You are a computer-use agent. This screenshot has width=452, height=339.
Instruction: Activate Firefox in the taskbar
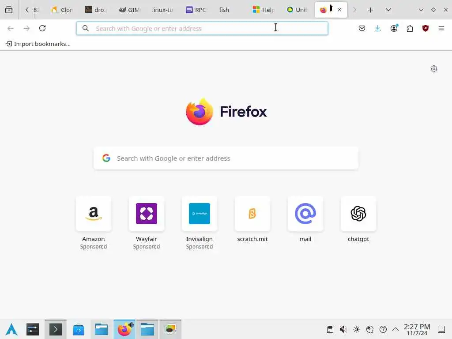tap(124, 329)
